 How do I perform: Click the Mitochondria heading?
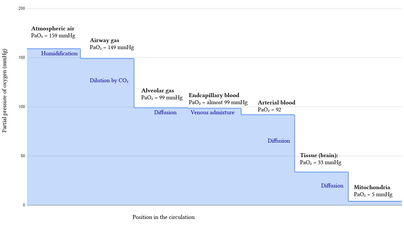tap(372, 187)
